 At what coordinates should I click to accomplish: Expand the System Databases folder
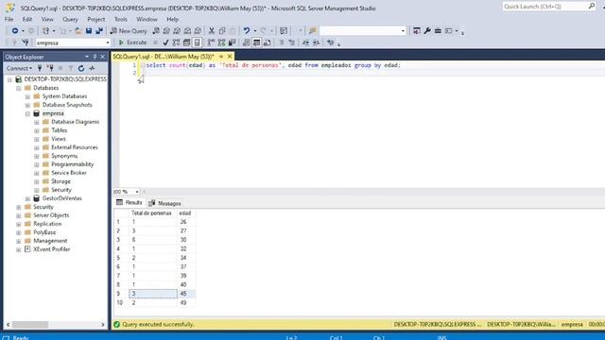[x=27, y=96]
